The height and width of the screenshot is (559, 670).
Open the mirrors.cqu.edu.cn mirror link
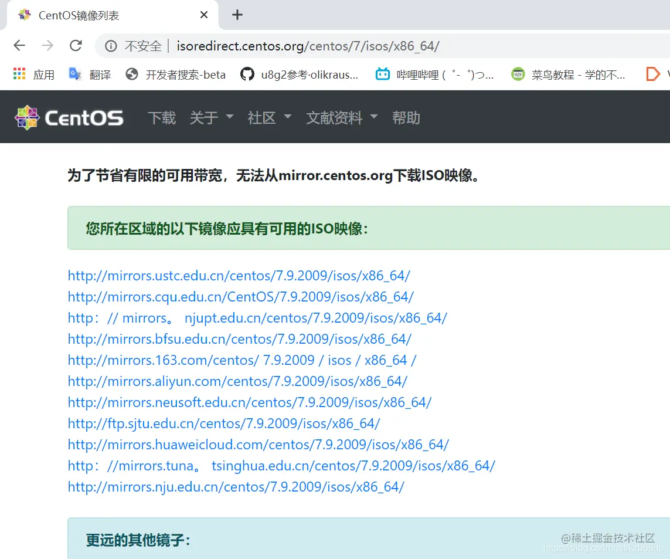(x=240, y=297)
